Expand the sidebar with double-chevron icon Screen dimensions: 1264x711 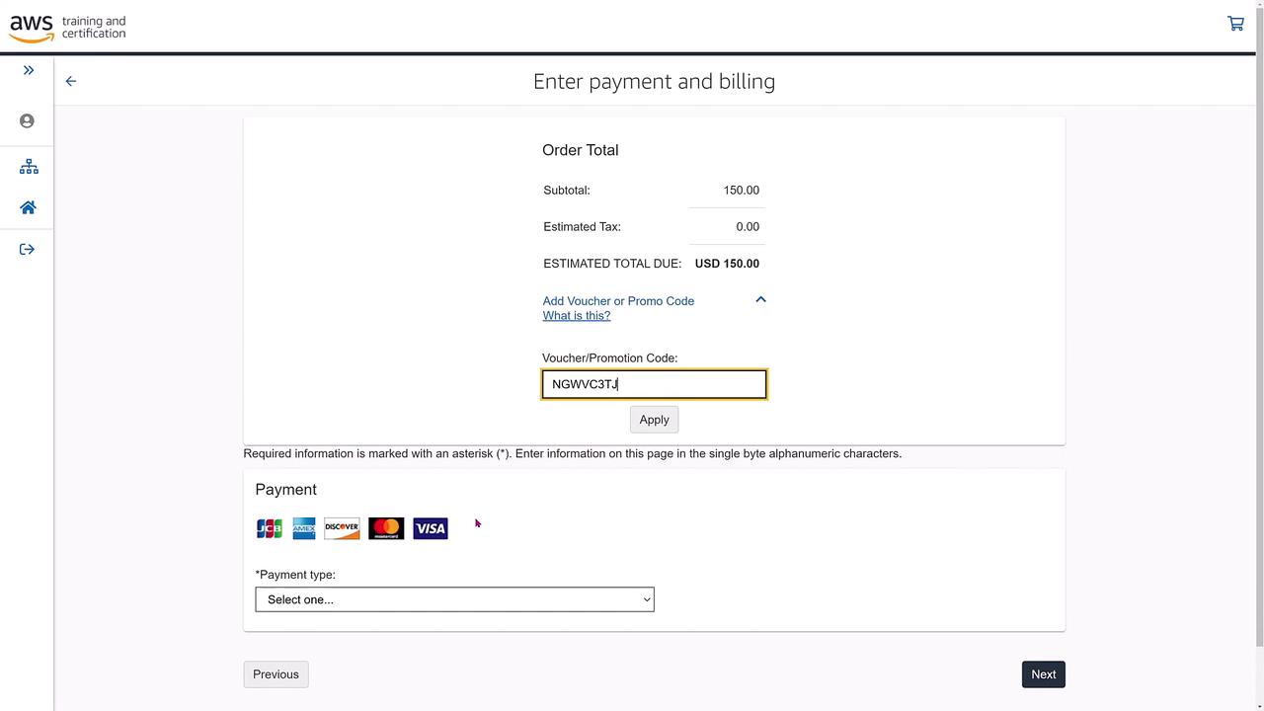[29, 70]
